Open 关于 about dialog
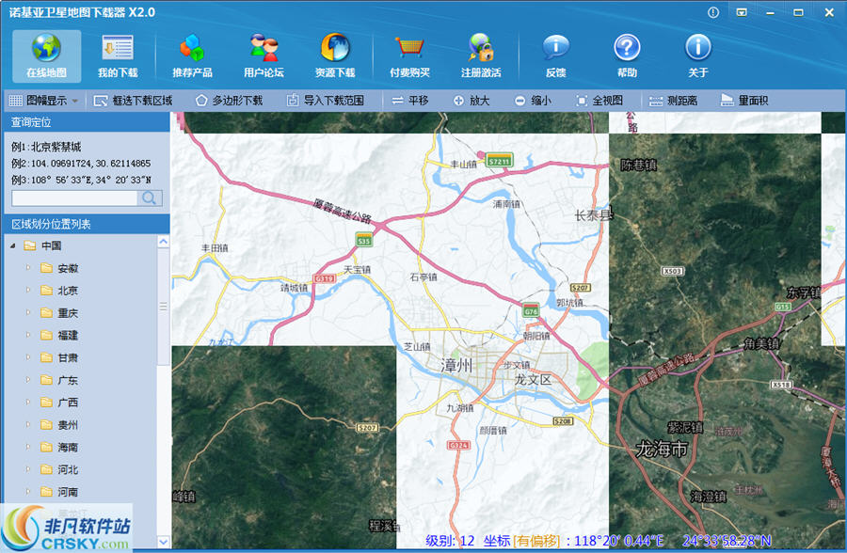The height and width of the screenshot is (553, 847). 698,55
